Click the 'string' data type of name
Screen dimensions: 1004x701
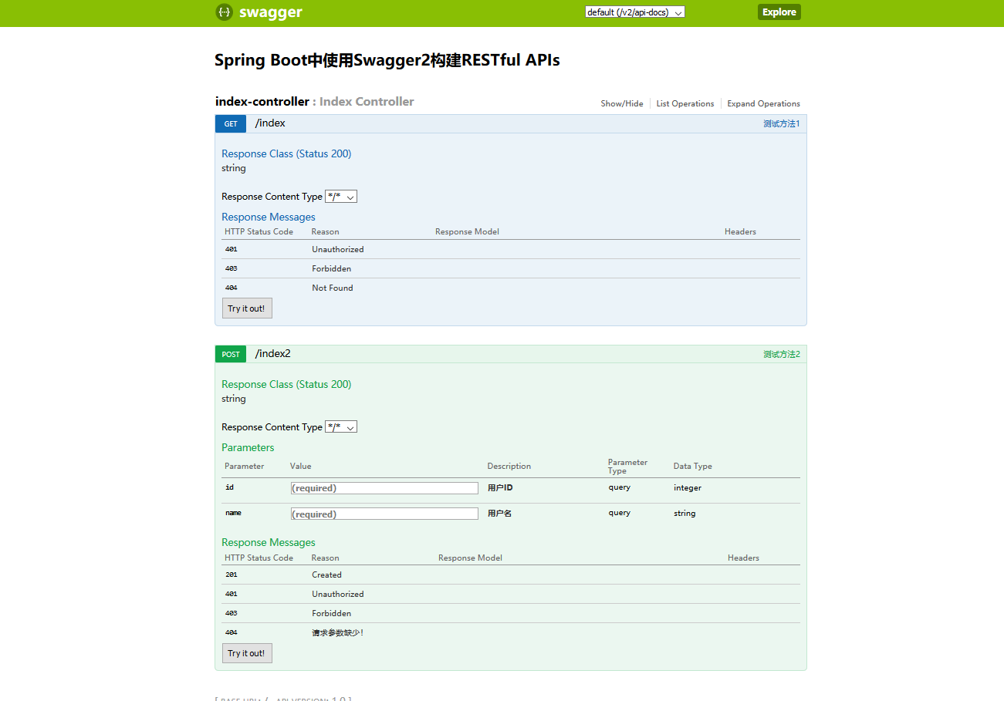point(685,513)
